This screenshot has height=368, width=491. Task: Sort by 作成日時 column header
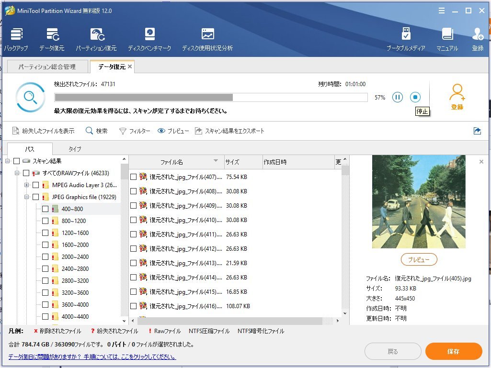coord(298,162)
